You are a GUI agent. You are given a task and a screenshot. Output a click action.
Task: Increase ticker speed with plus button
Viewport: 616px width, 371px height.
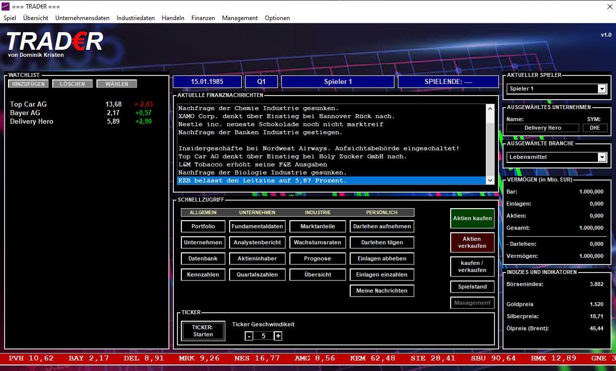(278, 336)
